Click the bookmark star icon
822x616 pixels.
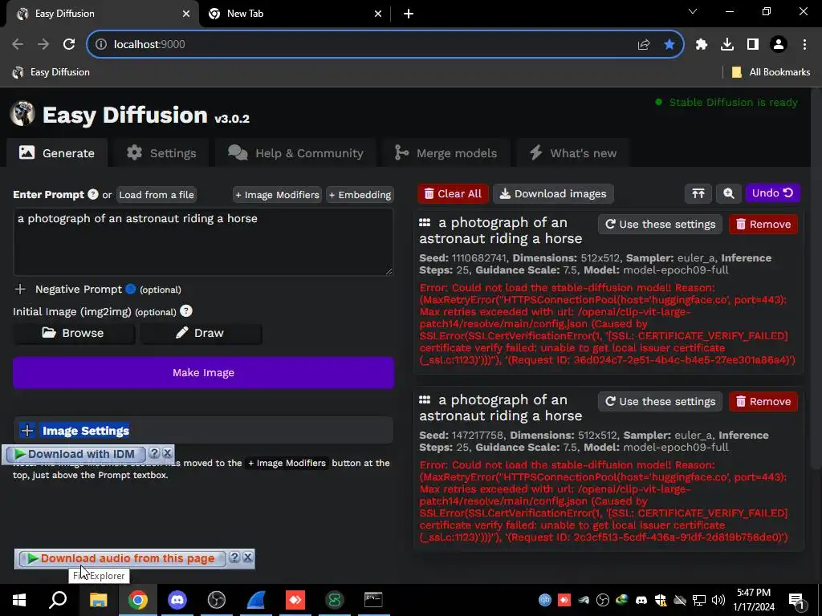tap(669, 45)
